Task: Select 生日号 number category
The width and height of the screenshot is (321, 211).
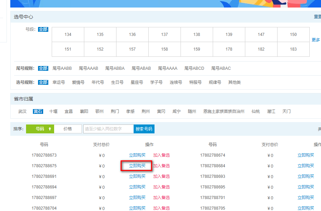Action: point(117,82)
